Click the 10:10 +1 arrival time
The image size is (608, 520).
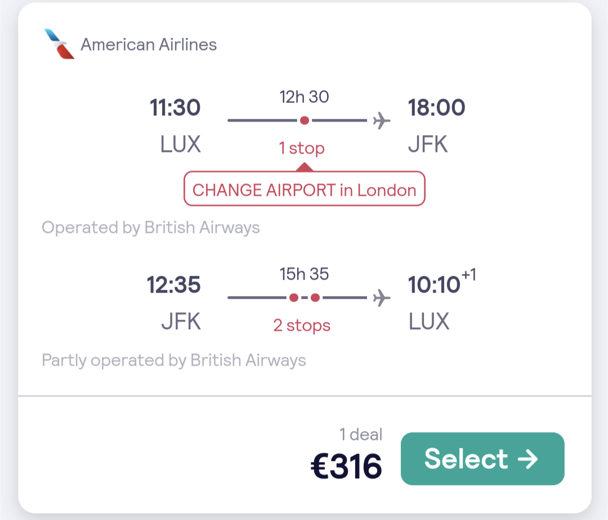[x=442, y=282]
